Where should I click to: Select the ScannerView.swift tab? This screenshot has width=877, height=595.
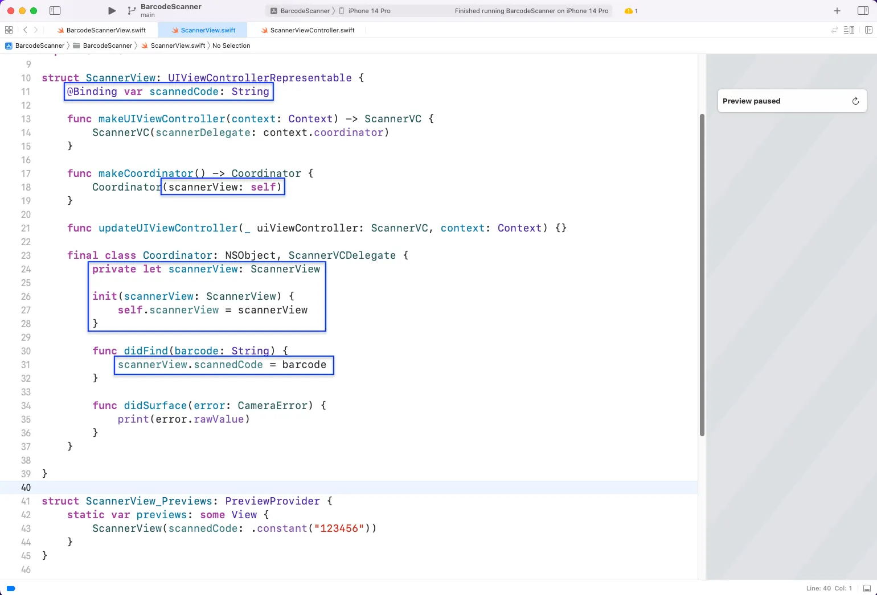click(x=203, y=30)
